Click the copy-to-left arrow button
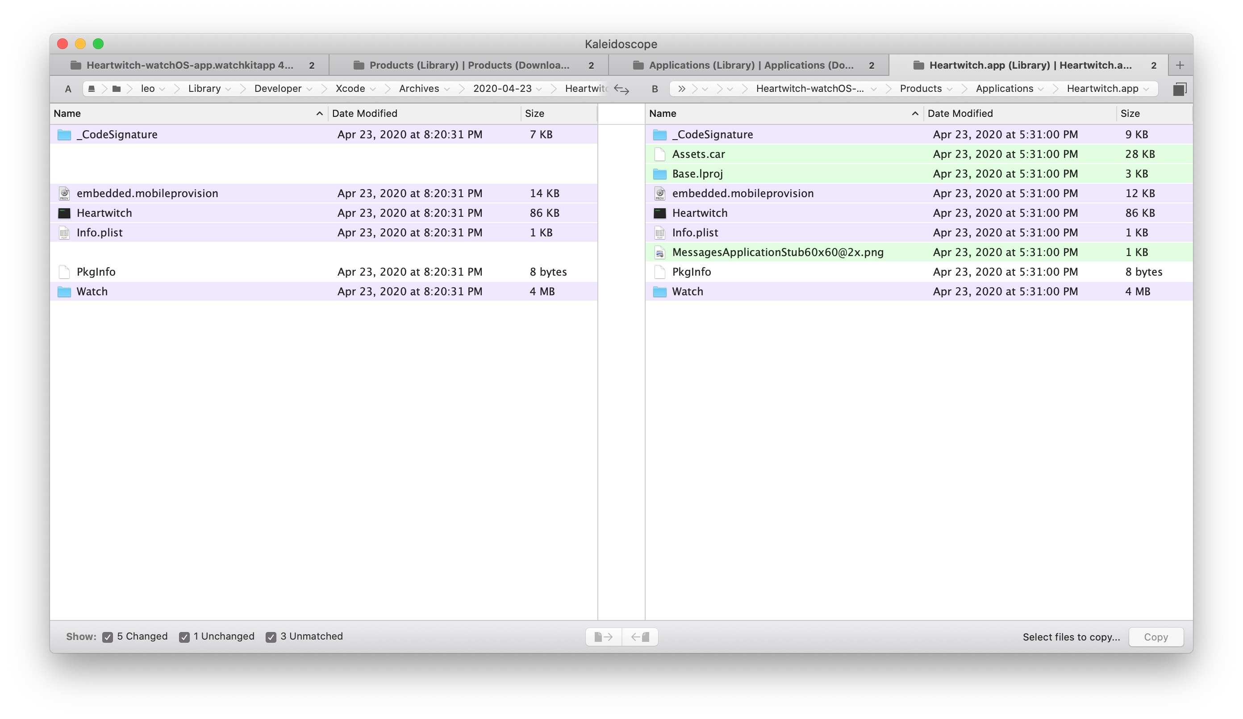 (640, 636)
